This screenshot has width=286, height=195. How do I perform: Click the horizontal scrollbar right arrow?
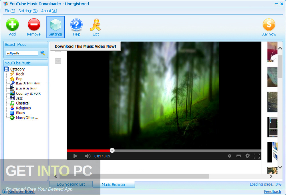tap(271, 176)
